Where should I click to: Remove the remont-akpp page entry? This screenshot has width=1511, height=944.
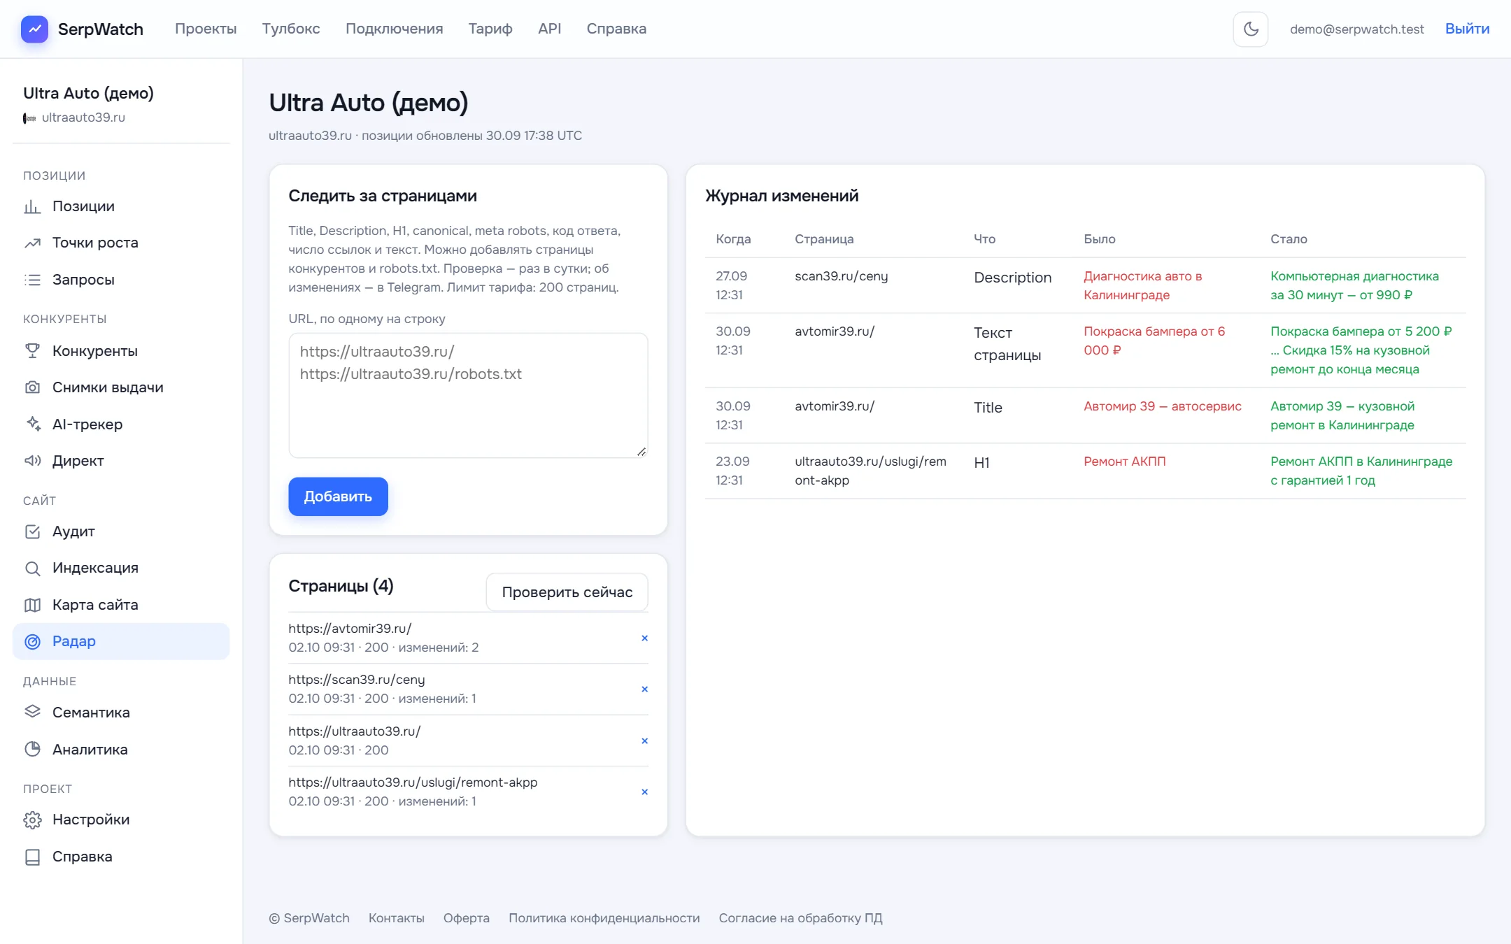[x=644, y=792]
